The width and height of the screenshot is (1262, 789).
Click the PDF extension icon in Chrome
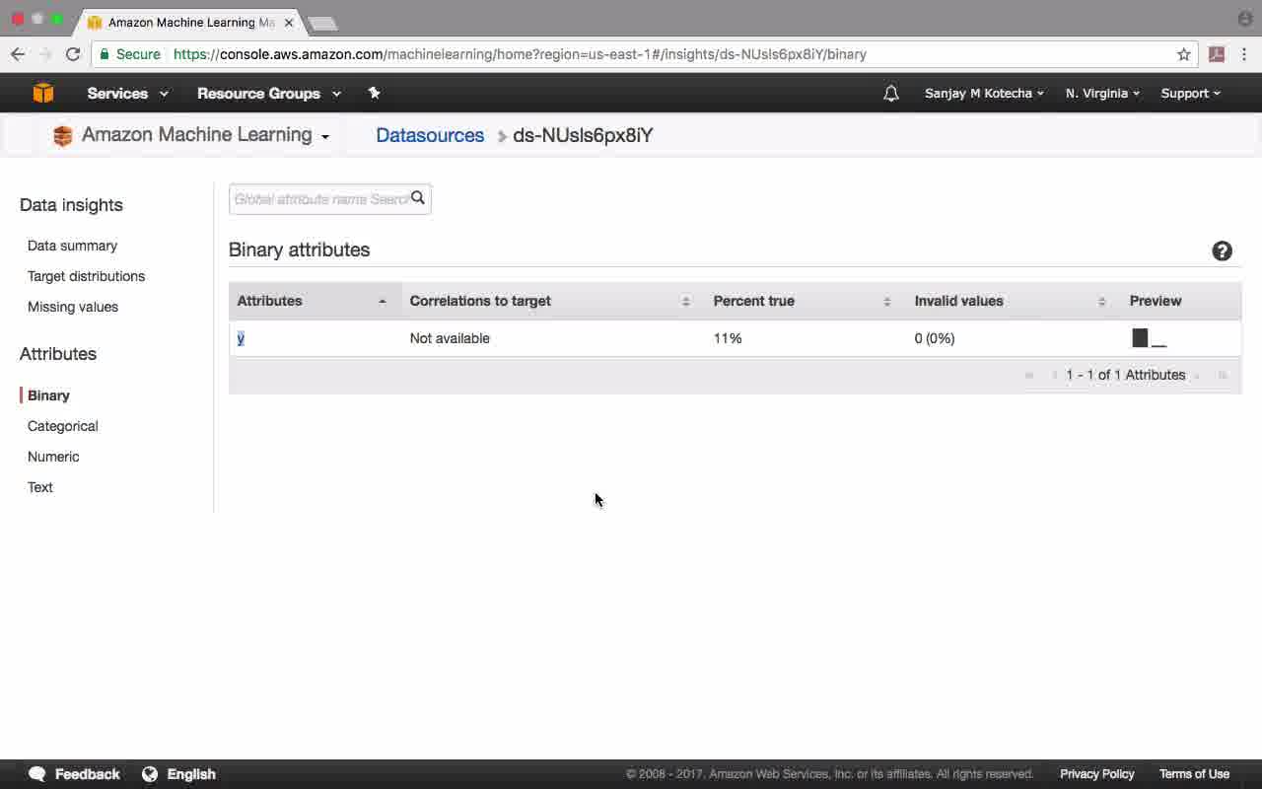click(x=1217, y=54)
